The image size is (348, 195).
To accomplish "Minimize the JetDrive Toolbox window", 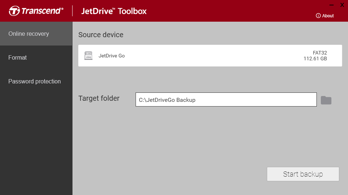I will [x=332, y=5].
